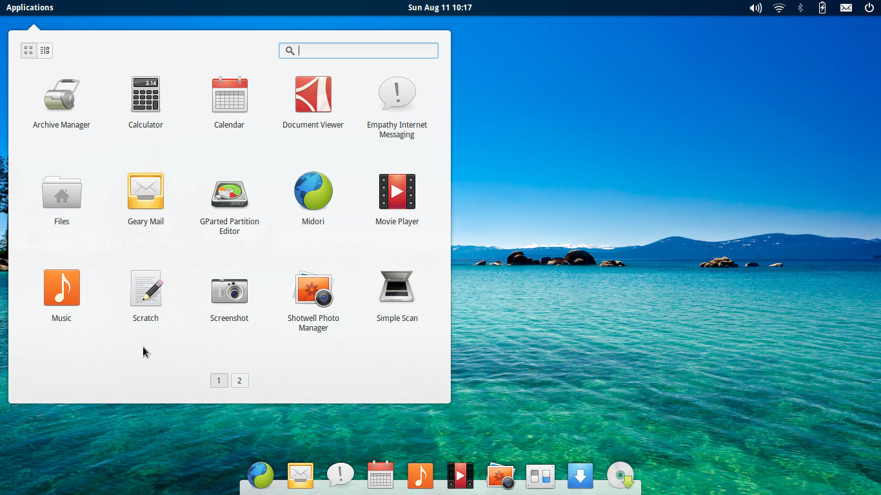Focus the application search field
The height and width of the screenshot is (495, 881).
(364, 51)
